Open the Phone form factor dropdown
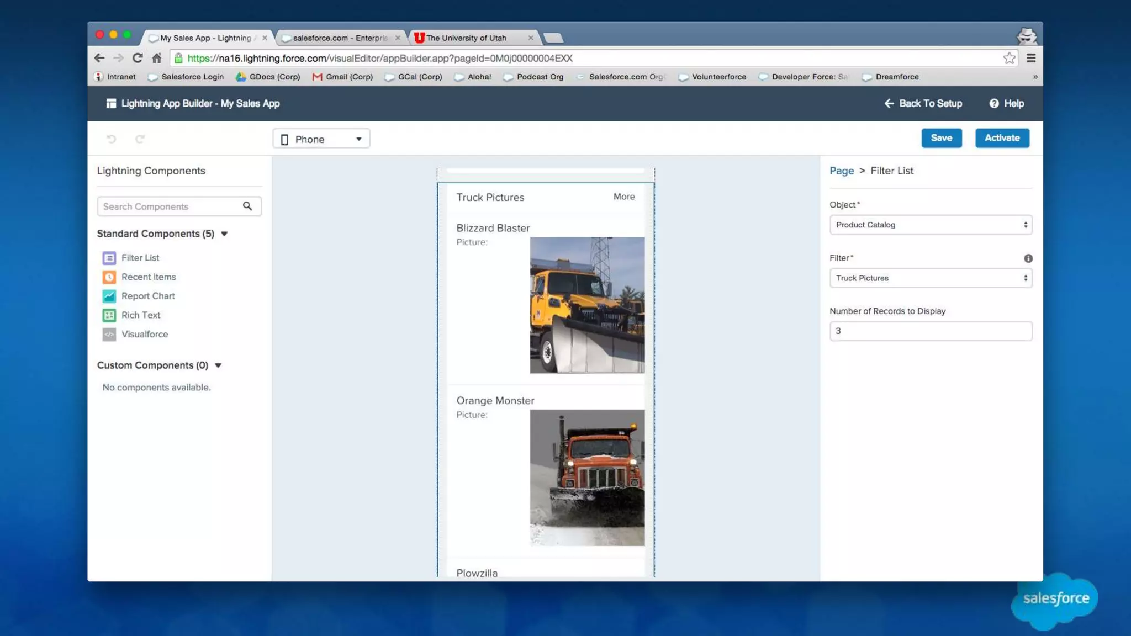Viewport: 1131px width, 636px height. [321, 139]
